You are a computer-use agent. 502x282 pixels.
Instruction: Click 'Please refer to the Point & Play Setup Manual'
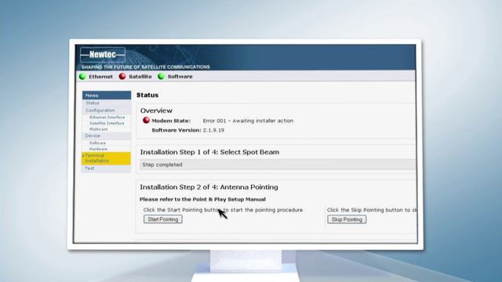[202, 199]
